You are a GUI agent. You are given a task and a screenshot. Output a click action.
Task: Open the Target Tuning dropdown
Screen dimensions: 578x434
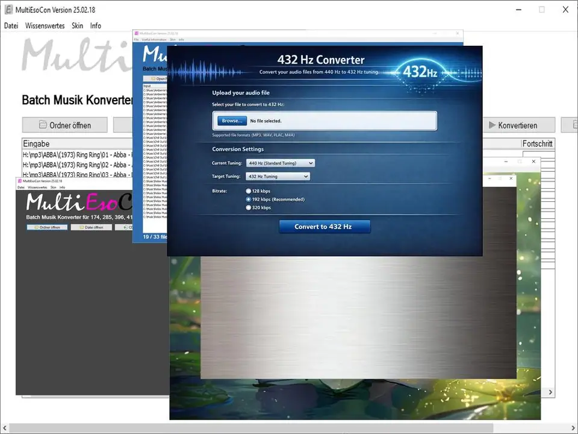click(277, 176)
